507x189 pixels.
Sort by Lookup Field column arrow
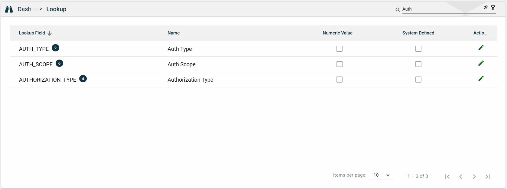pyautogui.click(x=50, y=33)
